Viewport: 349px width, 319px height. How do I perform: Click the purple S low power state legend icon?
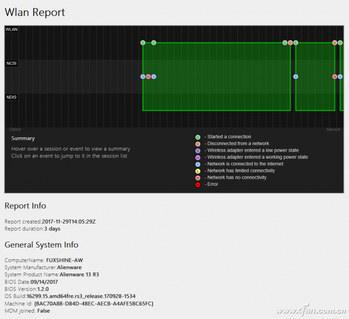198,151
